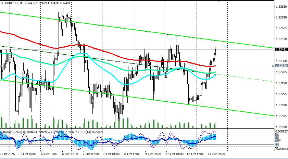The width and height of the screenshot is (288, 159).
Task: Click the 5 Oct 09:00 time label
Action: click(28, 154)
